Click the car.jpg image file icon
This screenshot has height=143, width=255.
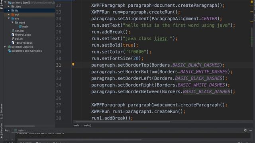click(x=13, y=31)
